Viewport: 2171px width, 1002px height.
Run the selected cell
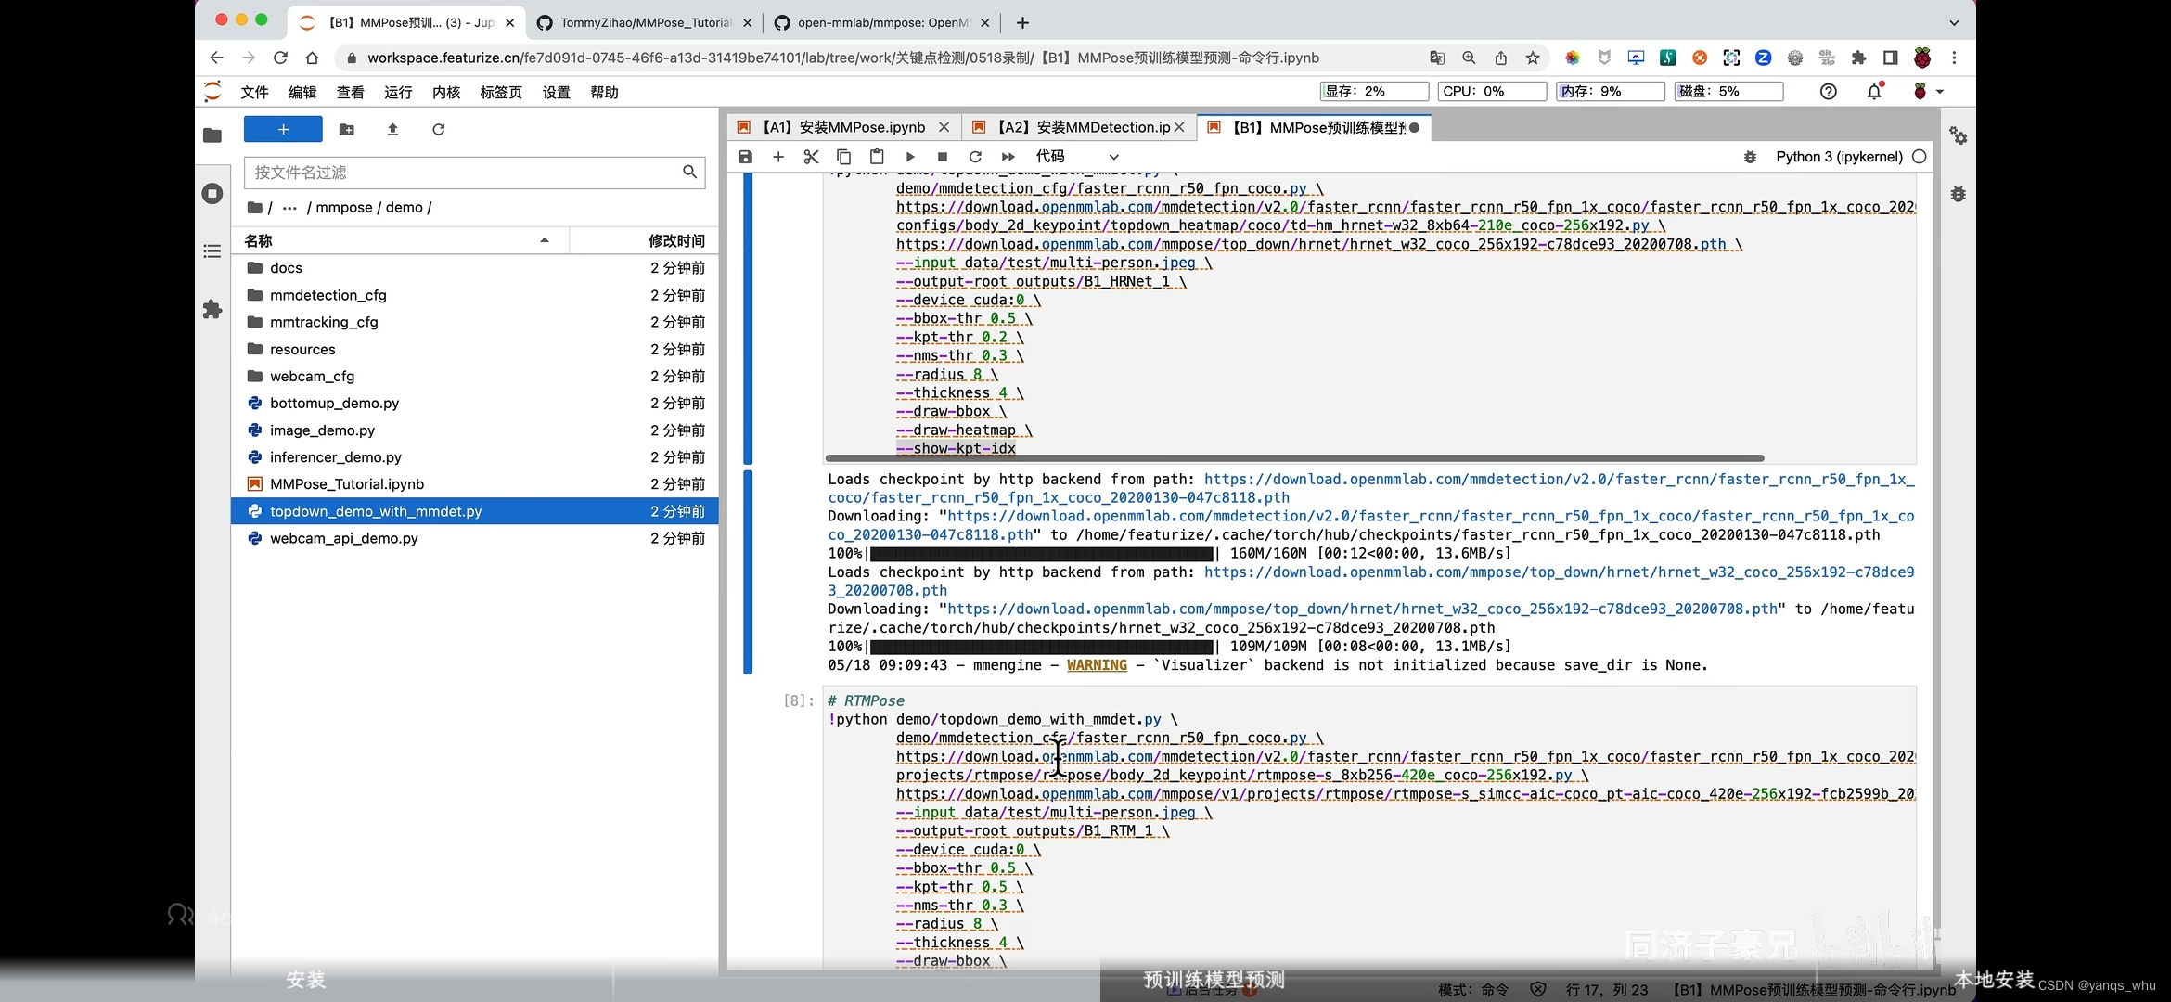910,157
